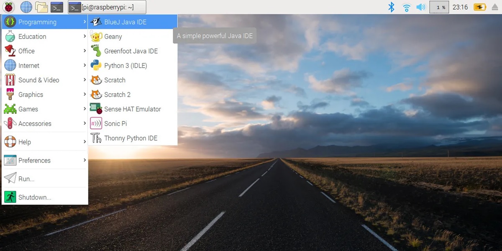The width and height of the screenshot is (502, 251).
Task: Expand the Accessories submenu
Action: [x=35, y=123]
